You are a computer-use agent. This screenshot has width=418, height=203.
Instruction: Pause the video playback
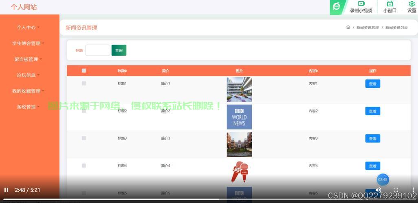click(6, 190)
